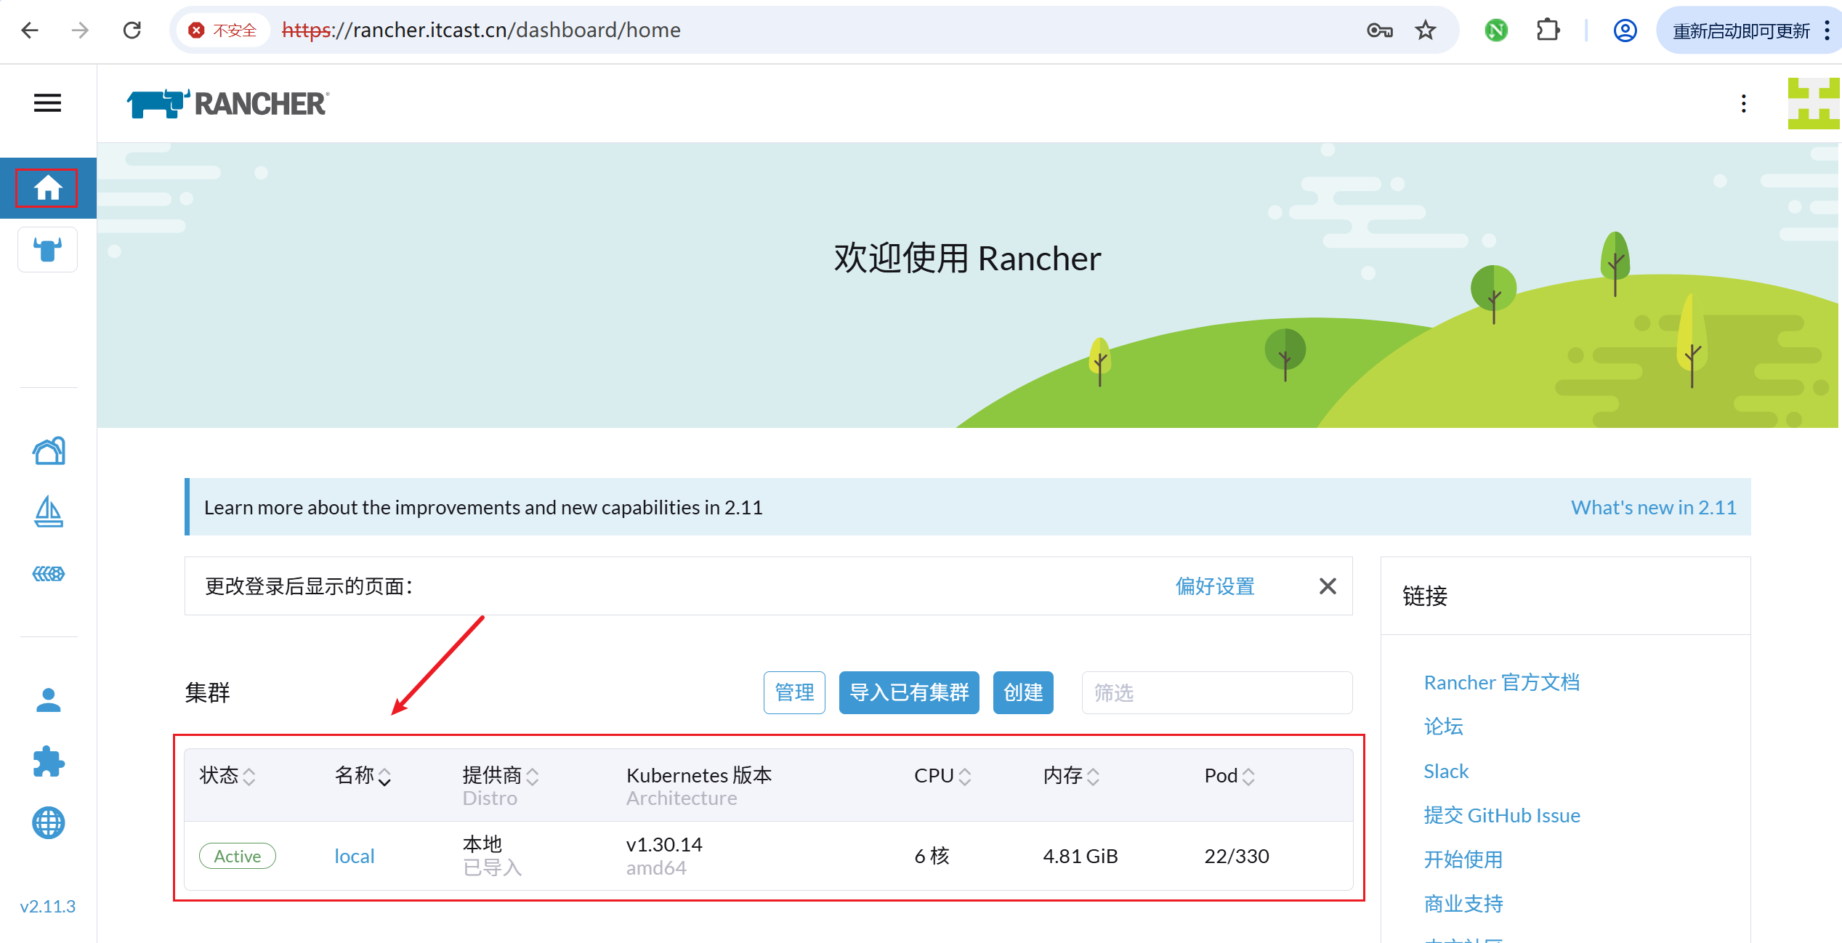1842x943 pixels.
Task: Open the 商业支持 commercial support link
Action: point(1463,904)
